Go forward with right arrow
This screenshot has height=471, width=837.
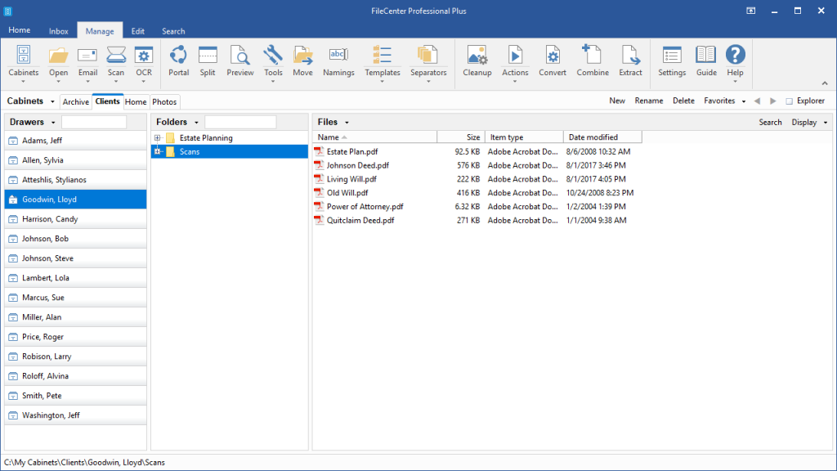point(773,101)
